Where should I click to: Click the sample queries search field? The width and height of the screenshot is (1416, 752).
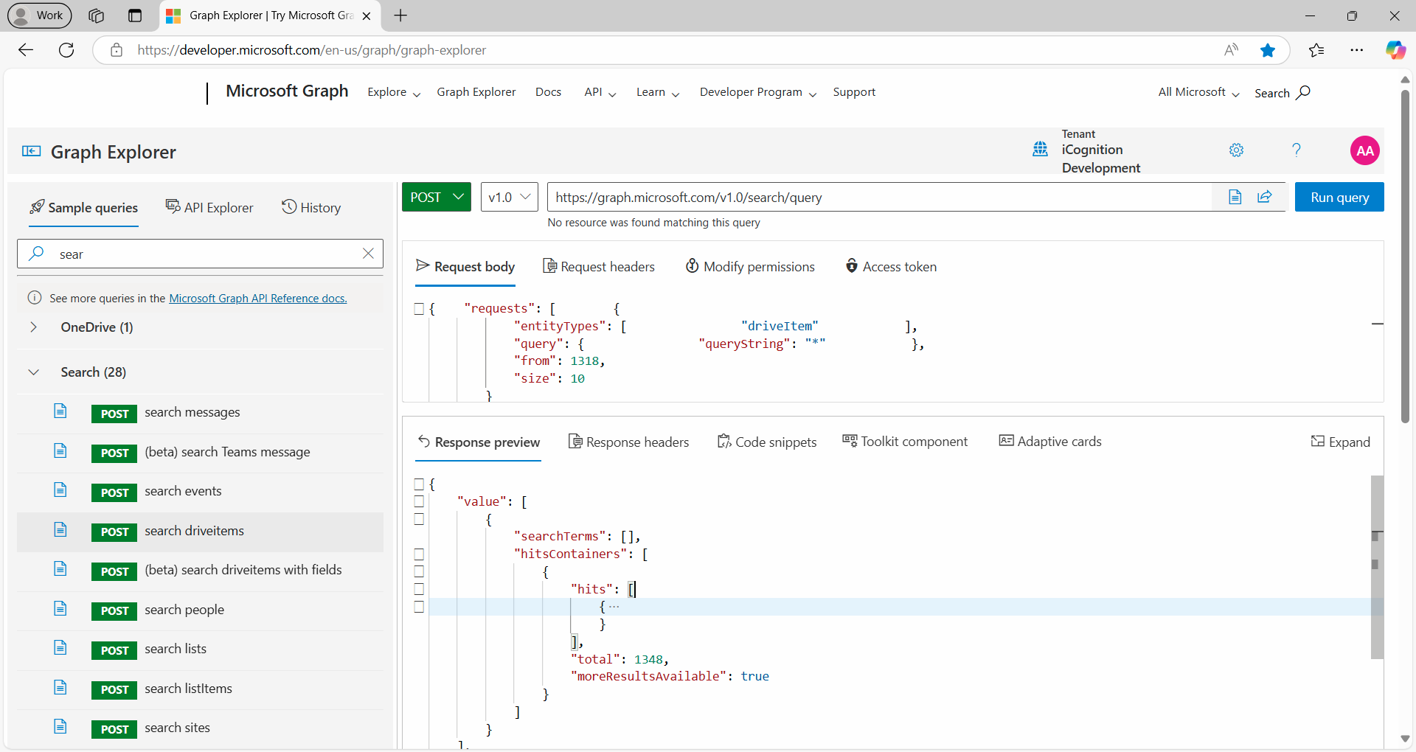point(200,254)
